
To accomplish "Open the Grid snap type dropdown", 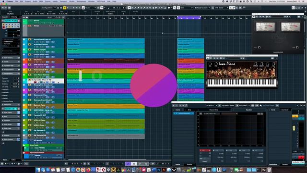I will [186, 8].
